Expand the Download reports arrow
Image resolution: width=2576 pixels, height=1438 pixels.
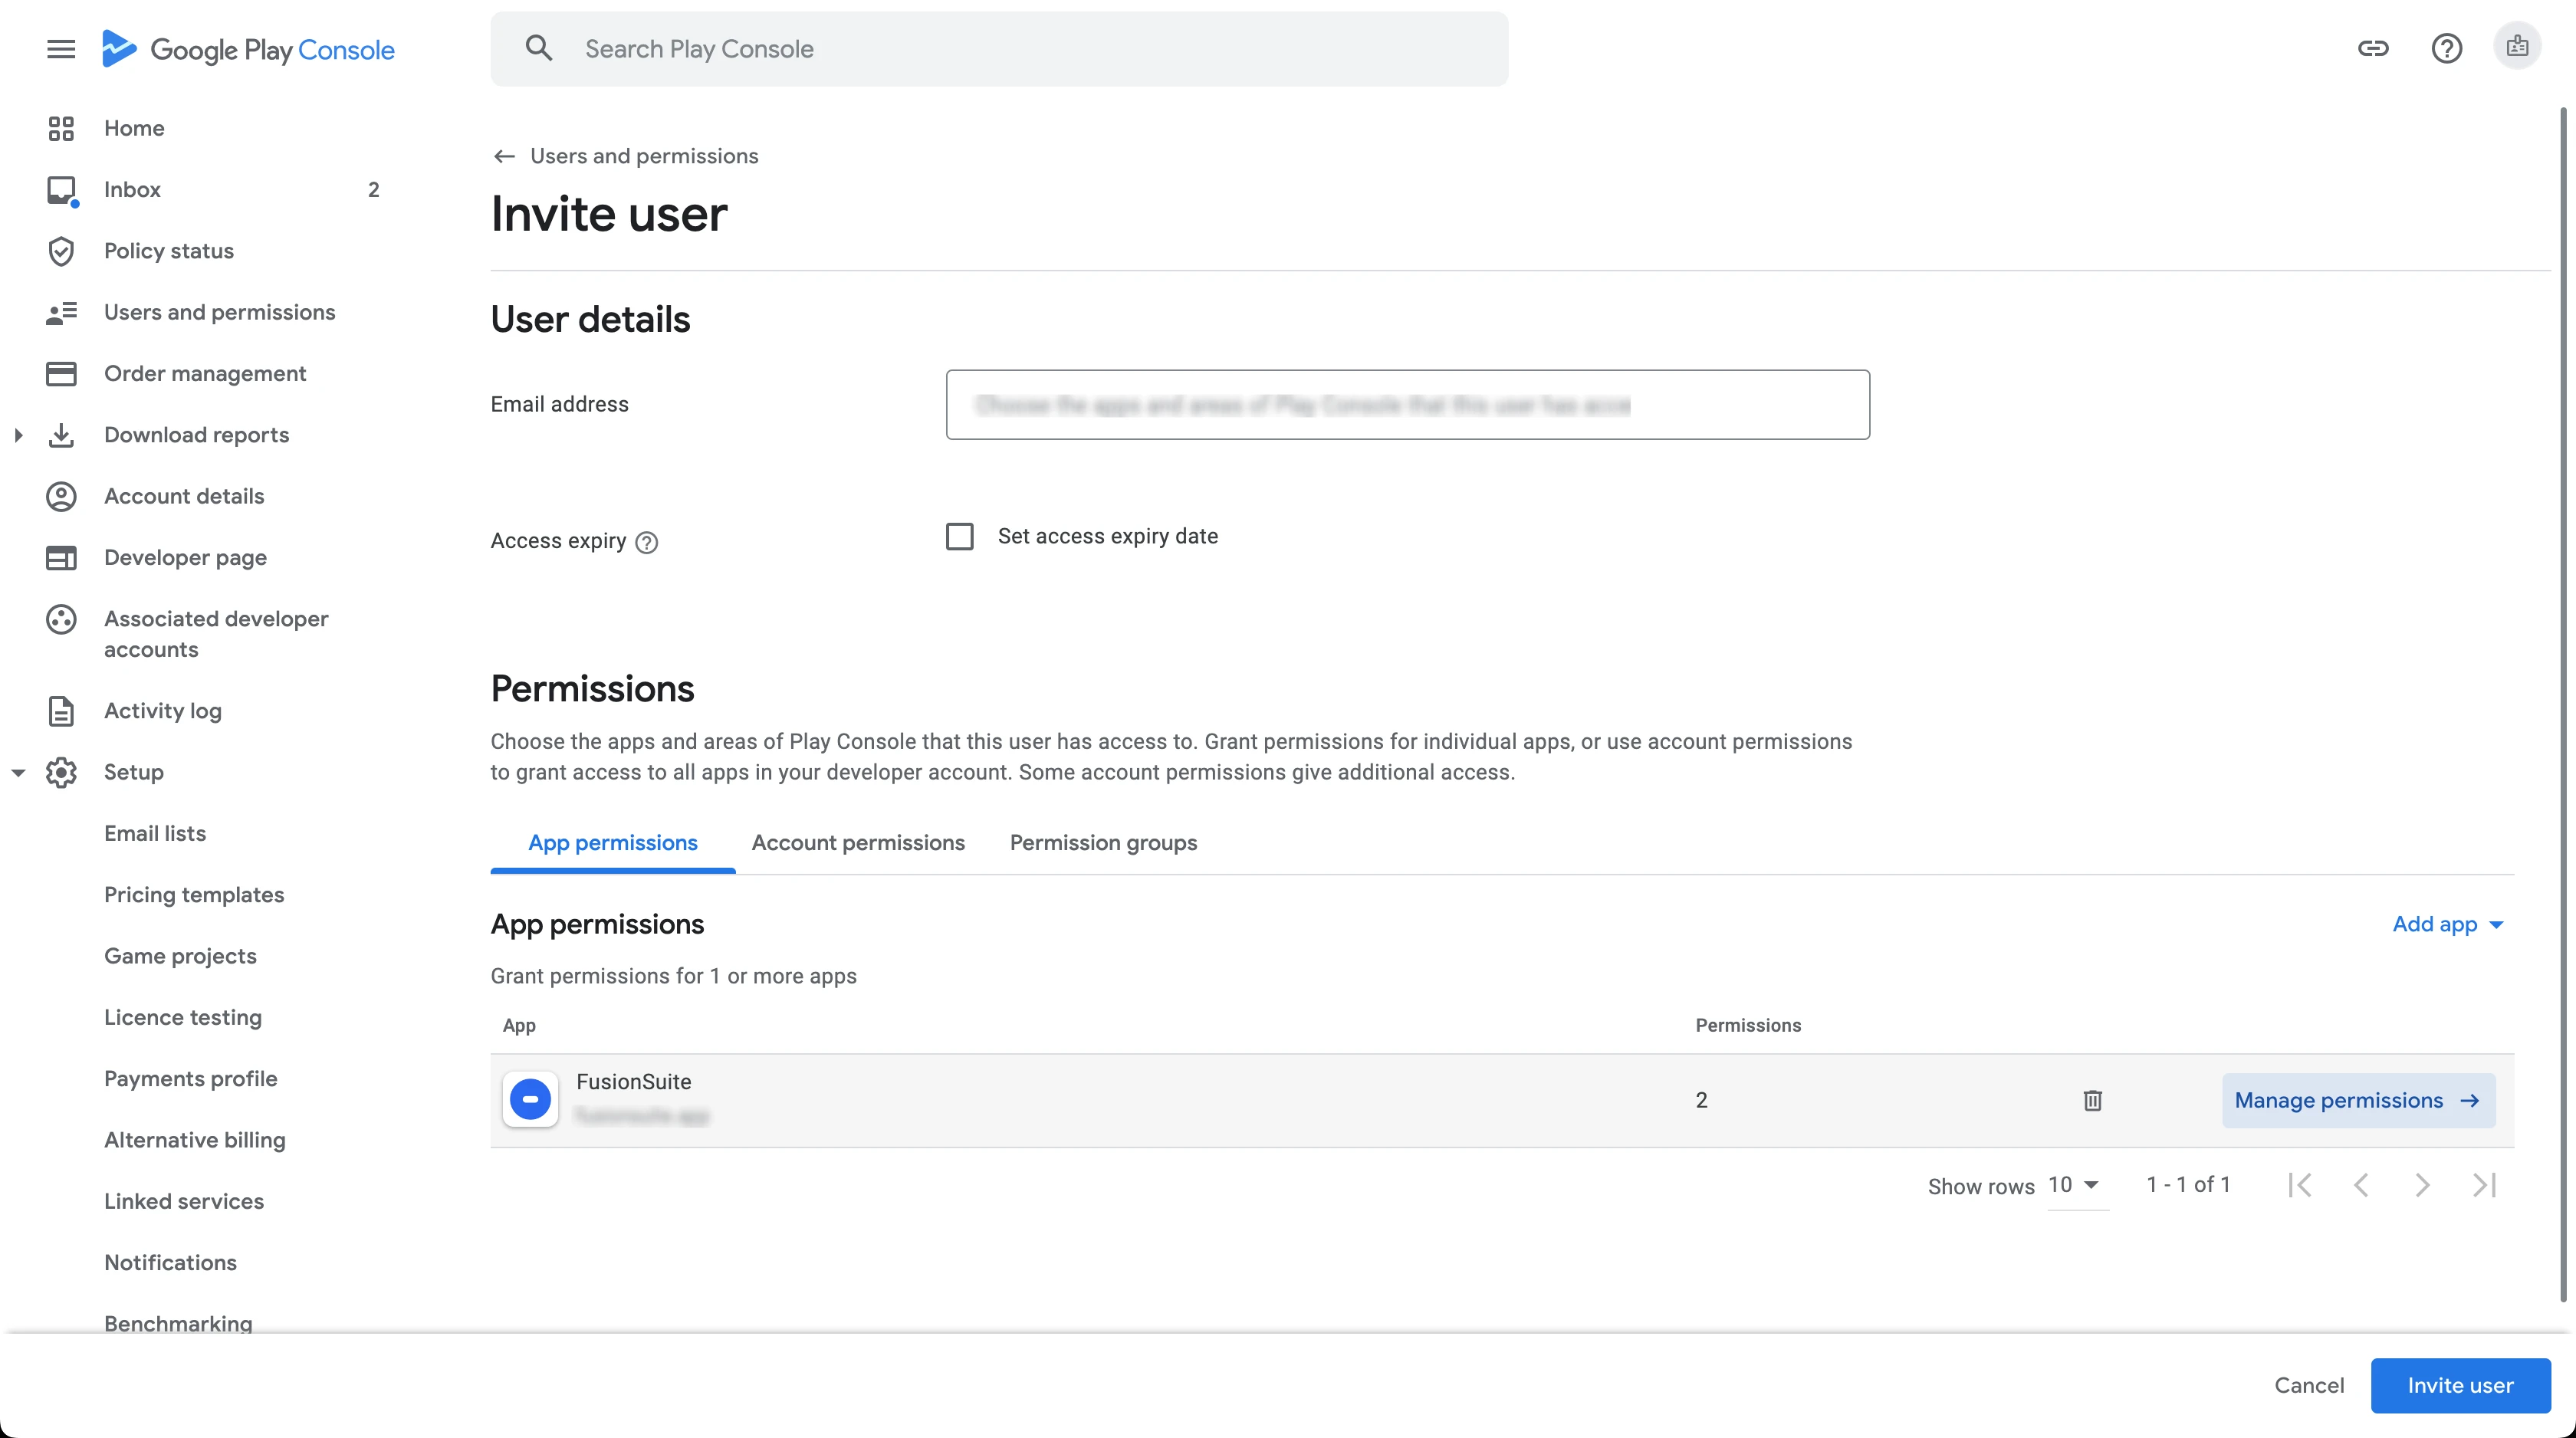pyautogui.click(x=18, y=435)
